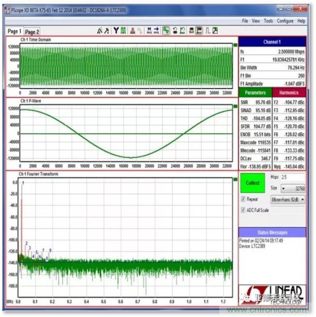
Task: Click the highlighted green sine wave icon
Action: (x=166, y=30)
